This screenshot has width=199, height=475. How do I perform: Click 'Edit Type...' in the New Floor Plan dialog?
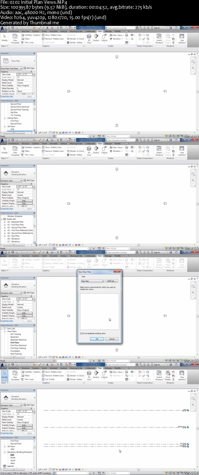point(112,281)
